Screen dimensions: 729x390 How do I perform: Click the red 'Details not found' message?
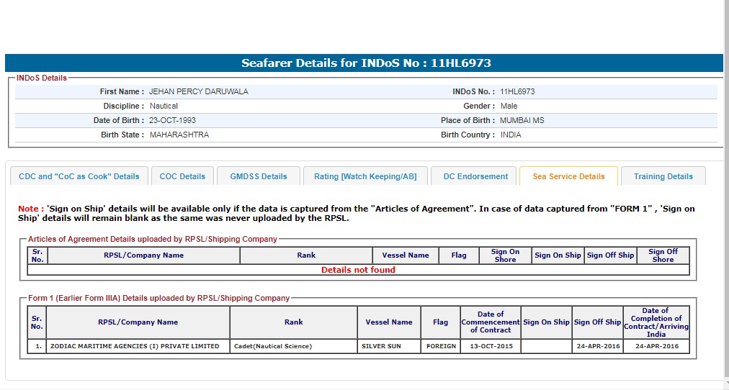tap(358, 270)
